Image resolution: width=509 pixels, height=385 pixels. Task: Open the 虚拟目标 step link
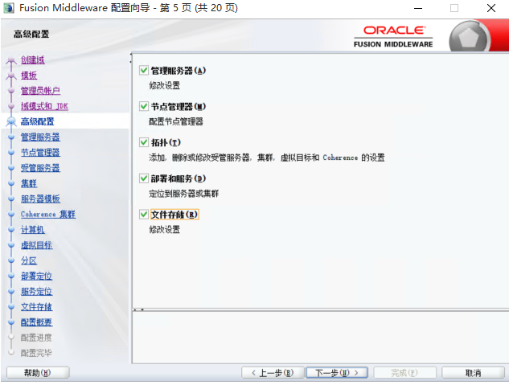36,245
